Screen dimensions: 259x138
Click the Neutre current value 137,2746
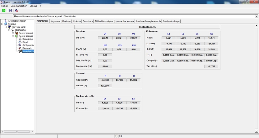(105, 86)
